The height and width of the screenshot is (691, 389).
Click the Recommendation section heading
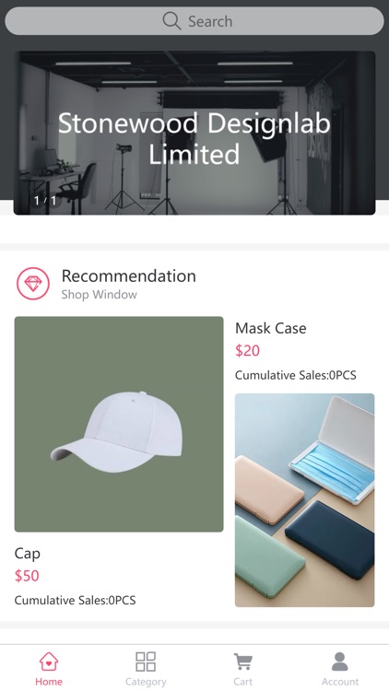tap(129, 275)
